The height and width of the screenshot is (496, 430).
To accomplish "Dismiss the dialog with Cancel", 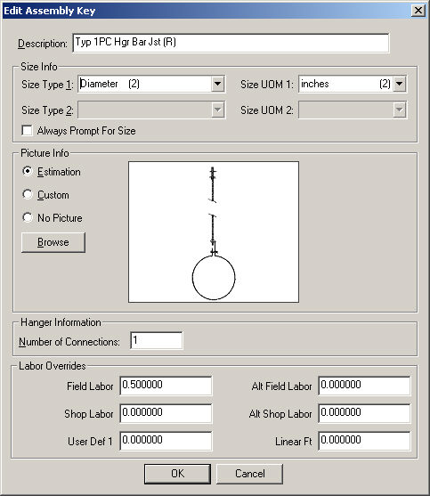I will pos(249,474).
